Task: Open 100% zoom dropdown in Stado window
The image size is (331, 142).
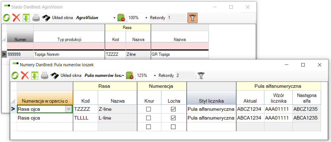Action: (146, 18)
